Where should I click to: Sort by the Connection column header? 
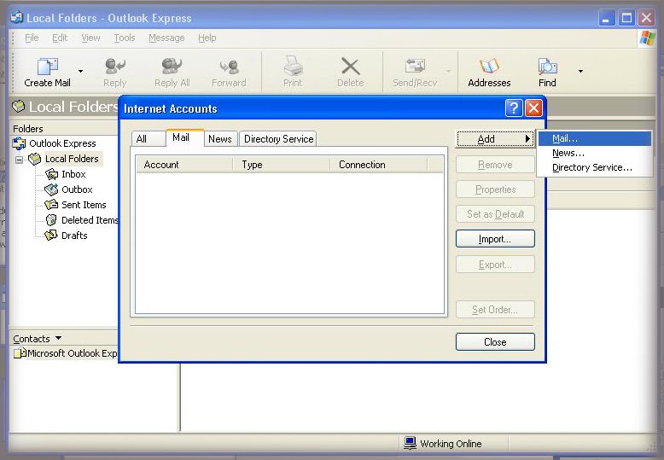(x=379, y=165)
